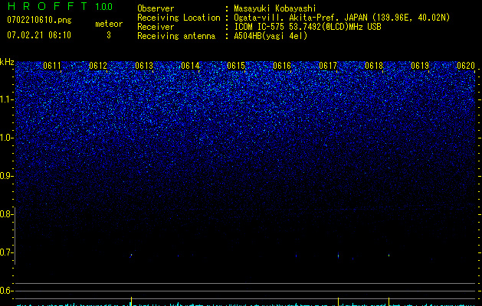The image size is (482, 306).
Task: Click the 0.8 kHz axis label
Action: (x=7, y=214)
